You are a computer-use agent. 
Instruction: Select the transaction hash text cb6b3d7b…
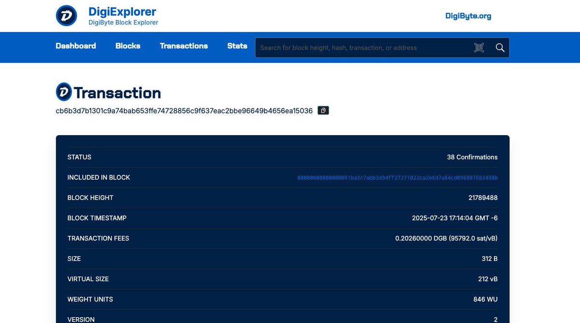(x=184, y=111)
